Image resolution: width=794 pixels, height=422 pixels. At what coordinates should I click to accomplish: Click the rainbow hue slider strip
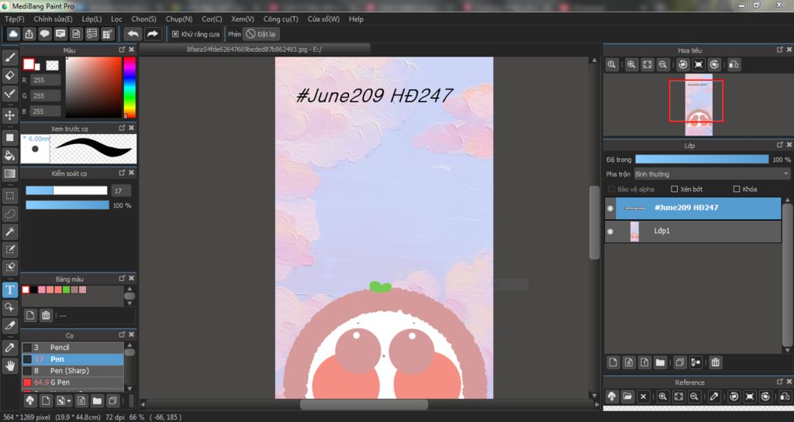[x=129, y=87]
